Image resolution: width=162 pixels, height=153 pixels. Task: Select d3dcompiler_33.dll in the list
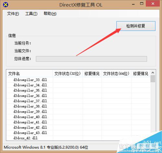click(x=30, y=80)
